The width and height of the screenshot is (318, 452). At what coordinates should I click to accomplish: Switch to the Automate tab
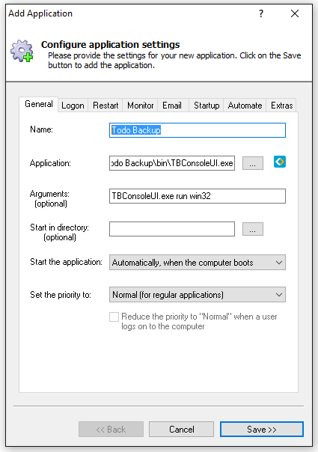[245, 106]
